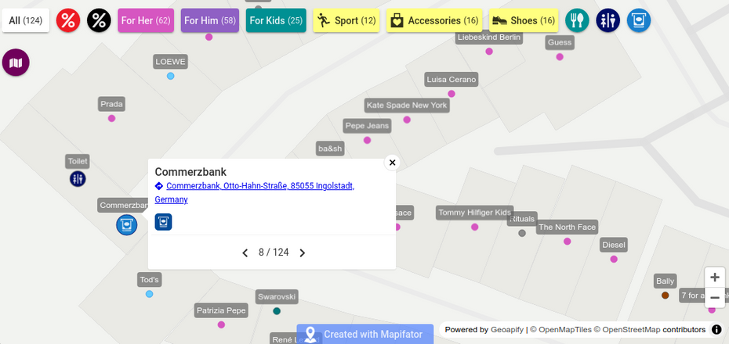
Task: Toggle the For Her category filter
Action: coord(146,20)
